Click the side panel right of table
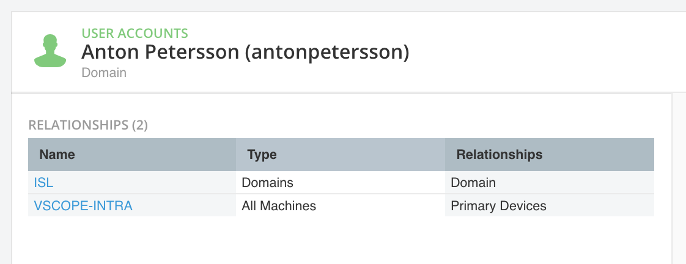686x264 pixels. (x=679, y=178)
